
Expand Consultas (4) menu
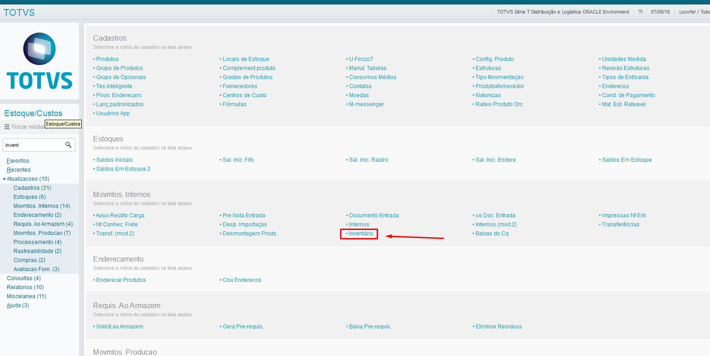tap(23, 278)
